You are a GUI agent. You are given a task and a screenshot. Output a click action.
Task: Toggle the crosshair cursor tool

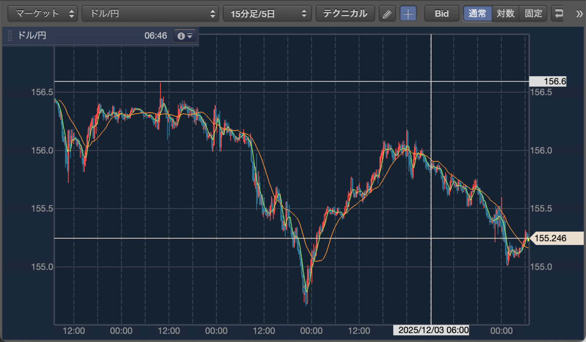[408, 14]
